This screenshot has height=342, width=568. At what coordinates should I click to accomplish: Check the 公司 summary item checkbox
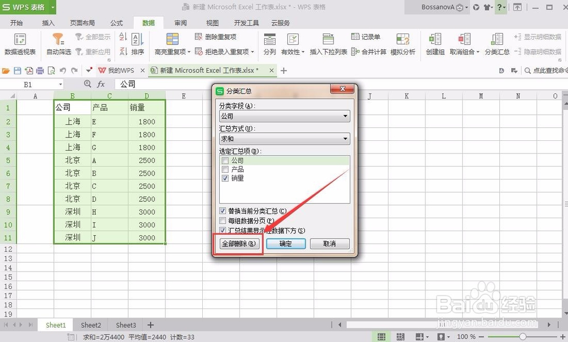[x=224, y=160]
